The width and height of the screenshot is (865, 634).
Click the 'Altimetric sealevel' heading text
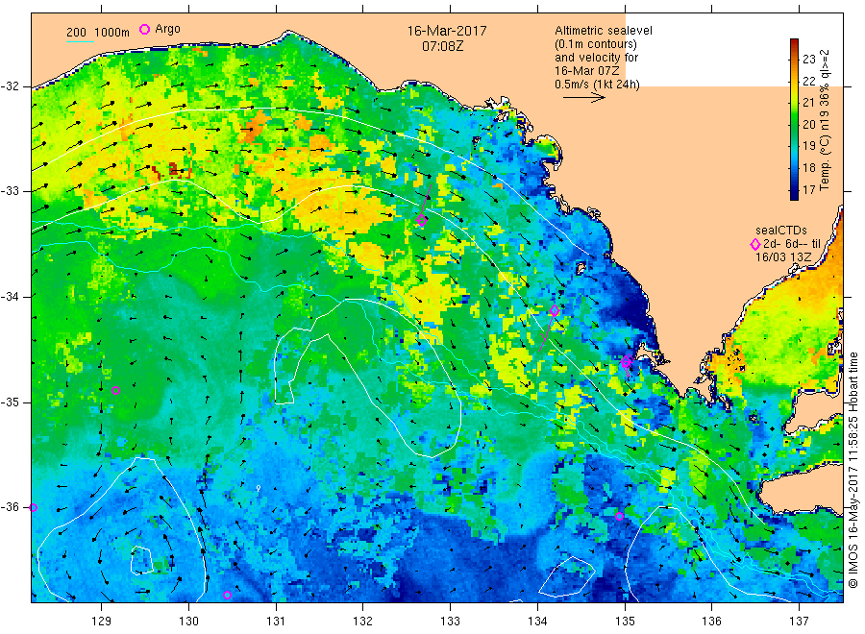click(x=604, y=31)
